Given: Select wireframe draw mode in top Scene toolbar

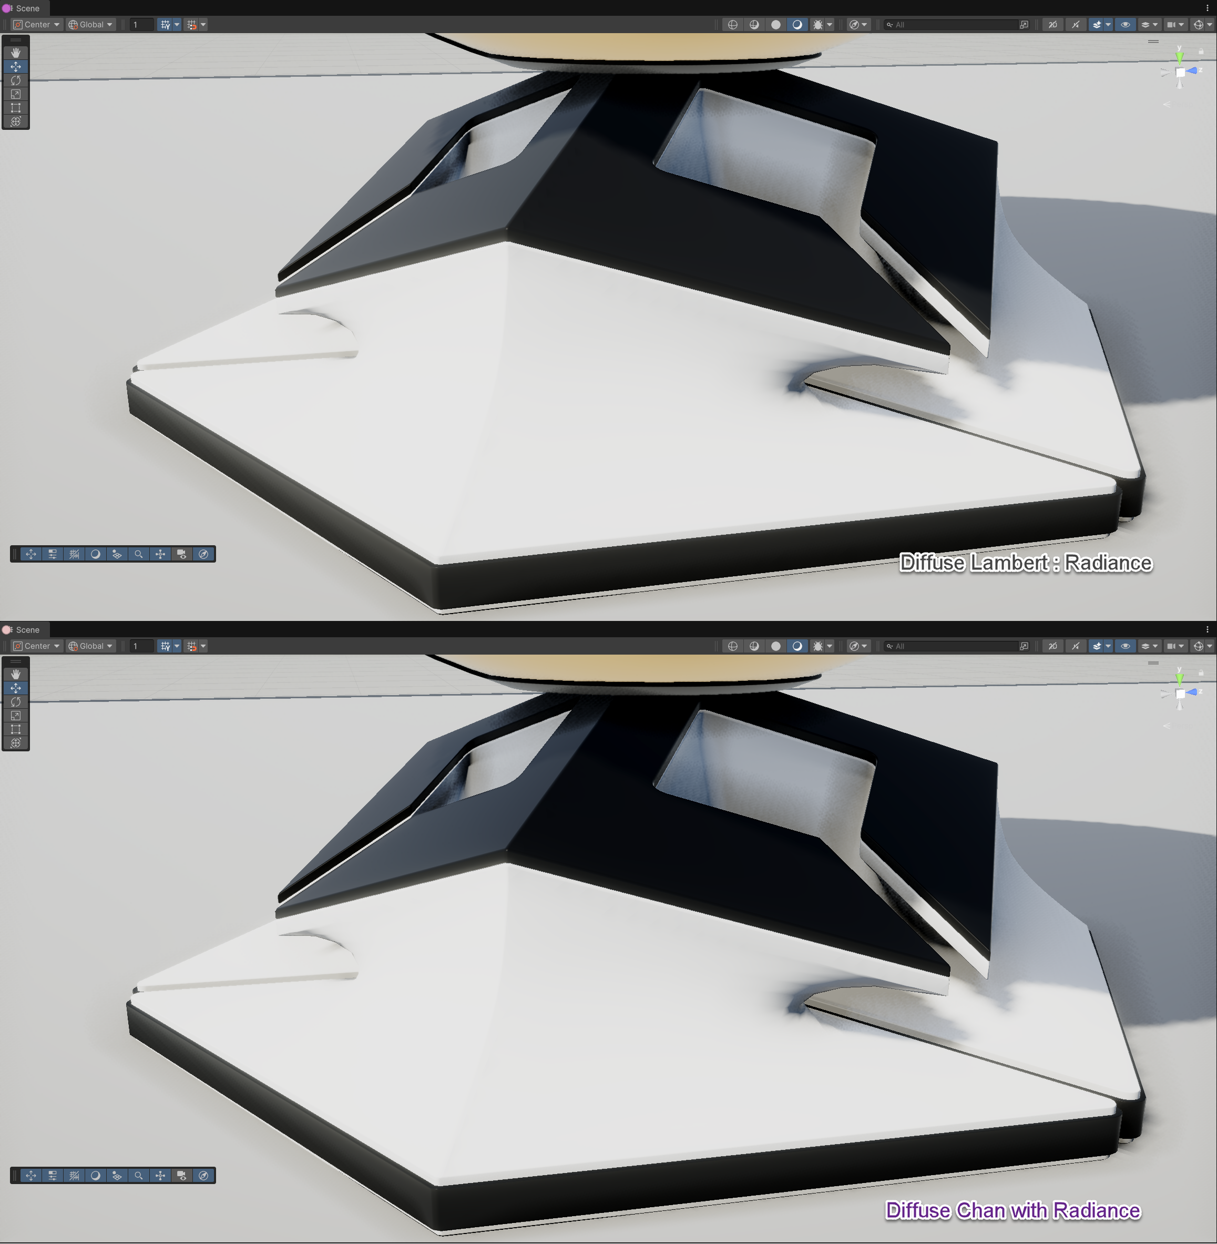Looking at the screenshot, I should [732, 25].
